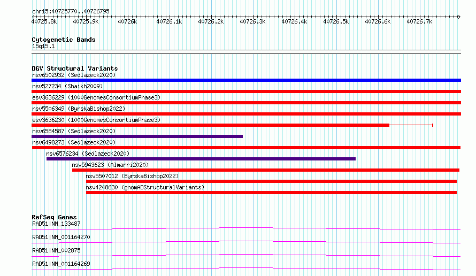
Task: Click the red nsv6498273 variant bar
Action: pyautogui.click(x=246, y=148)
